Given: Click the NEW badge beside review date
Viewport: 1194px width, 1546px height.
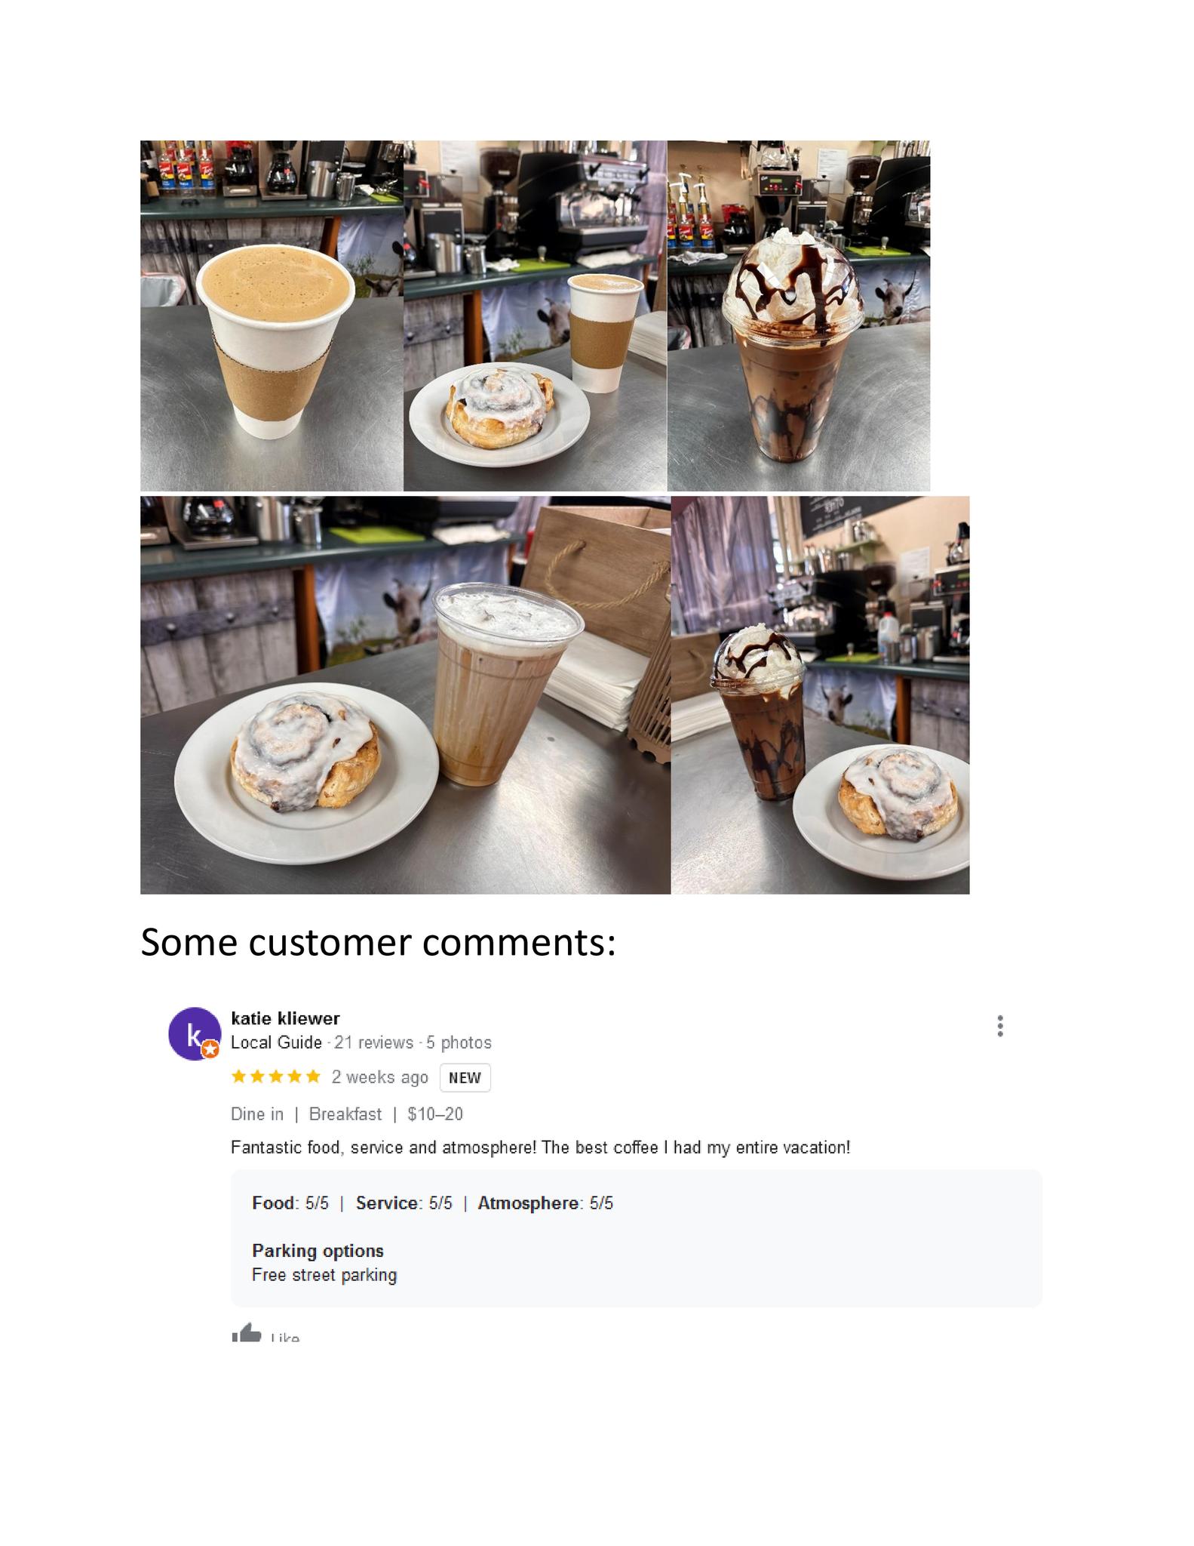Looking at the screenshot, I should tap(465, 1078).
